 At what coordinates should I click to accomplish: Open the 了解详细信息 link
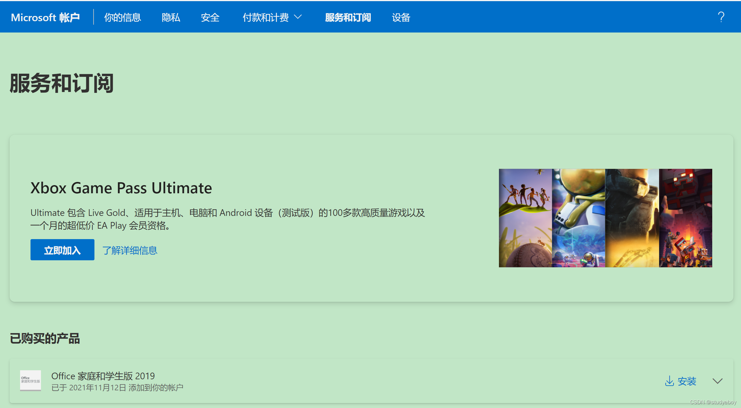click(x=130, y=250)
